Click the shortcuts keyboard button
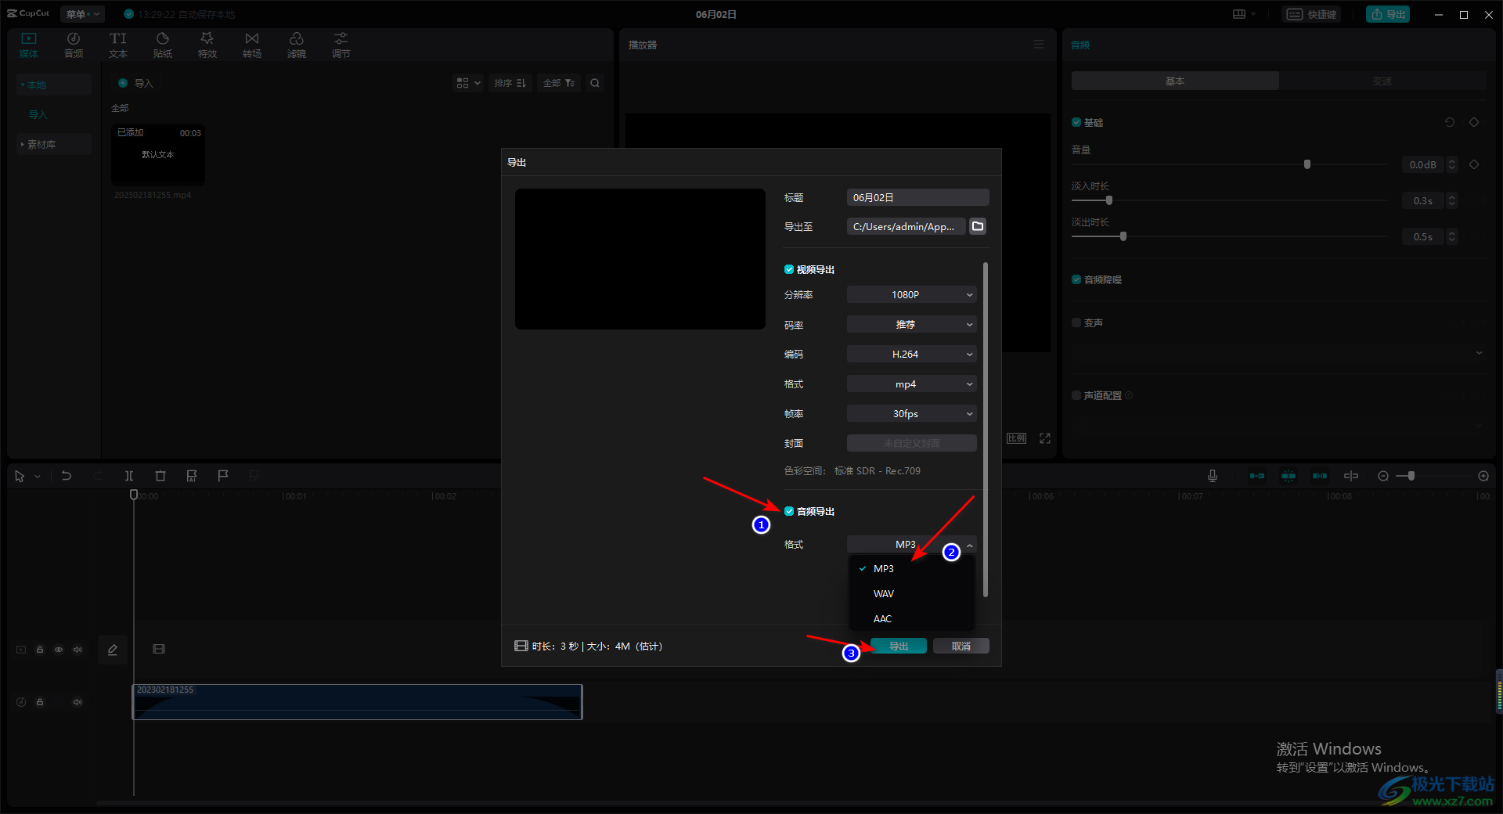The height and width of the screenshot is (814, 1503). point(1311,14)
